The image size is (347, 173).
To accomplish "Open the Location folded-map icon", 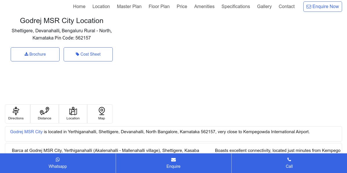I will point(73,111).
